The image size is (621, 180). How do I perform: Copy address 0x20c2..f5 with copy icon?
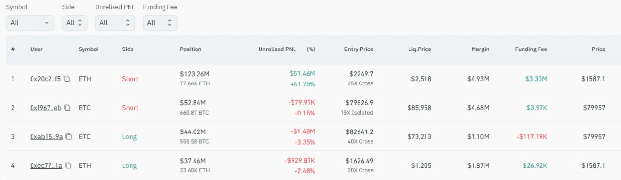click(67, 79)
